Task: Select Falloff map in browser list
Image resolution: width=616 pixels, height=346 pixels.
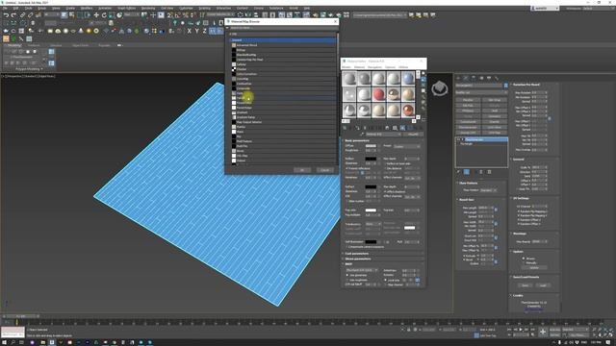Action: 283,98
